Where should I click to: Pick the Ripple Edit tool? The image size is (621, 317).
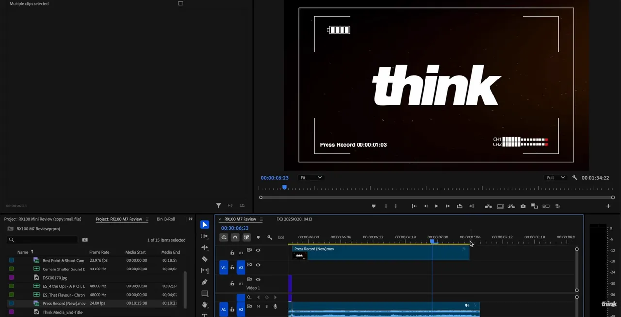click(205, 248)
